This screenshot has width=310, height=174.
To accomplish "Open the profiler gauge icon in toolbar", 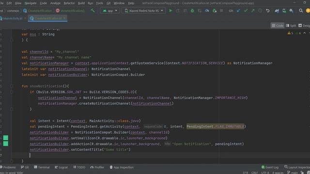I will click(x=207, y=11).
